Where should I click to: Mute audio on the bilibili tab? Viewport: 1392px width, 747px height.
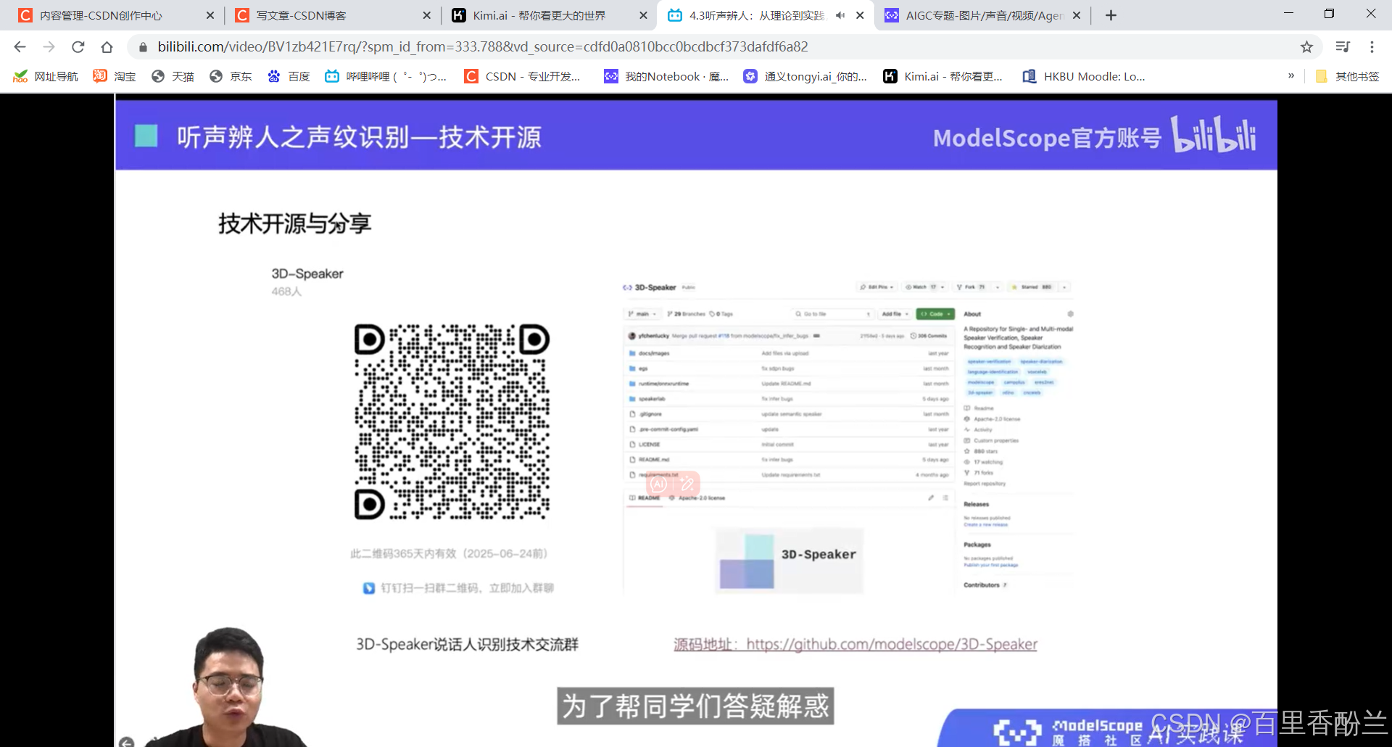click(840, 15)
